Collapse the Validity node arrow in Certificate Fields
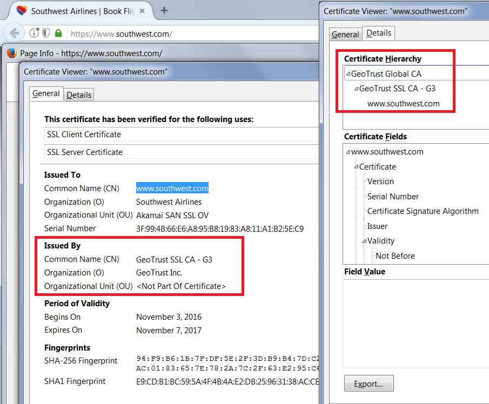 [x=364, y=241]
